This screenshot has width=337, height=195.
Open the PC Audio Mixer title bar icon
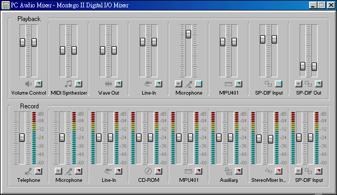click(x=6, y=5)
